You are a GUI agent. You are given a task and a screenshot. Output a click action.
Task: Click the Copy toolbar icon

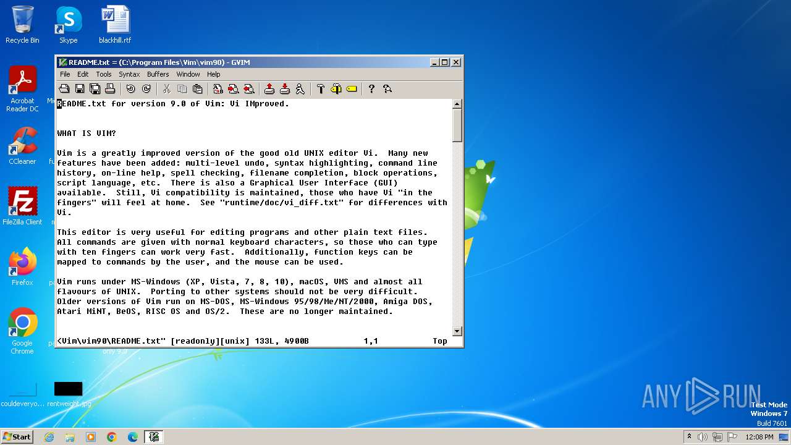point(182,89)
